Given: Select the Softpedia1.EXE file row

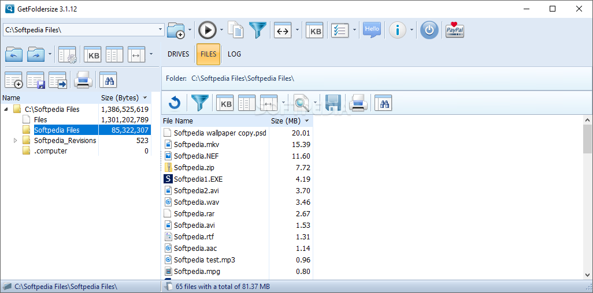Looking at the screenshot, I should (x=237, y=179).
